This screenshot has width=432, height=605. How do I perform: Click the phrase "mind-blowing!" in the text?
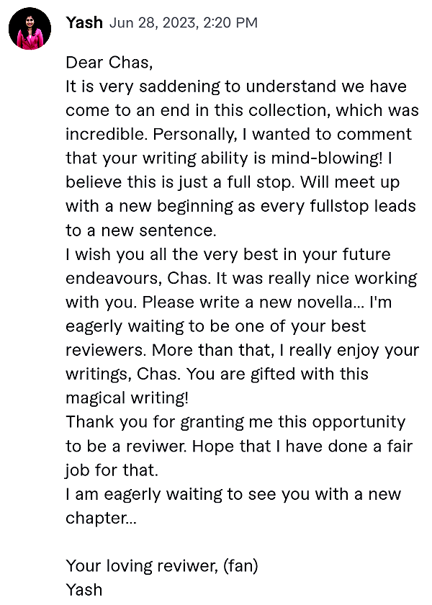327,158
